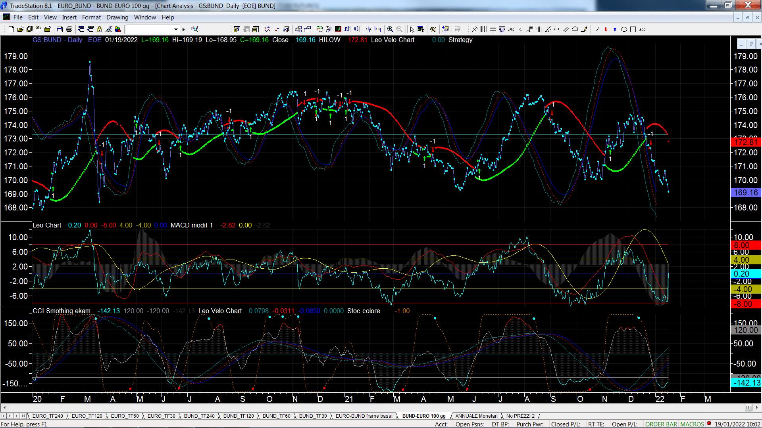Select the ellipse drawing tool
Screen dimensions: 762x428
tap(624, 29)
